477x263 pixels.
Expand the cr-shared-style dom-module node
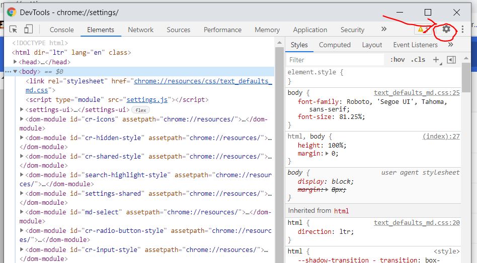[x=22, y=156]
